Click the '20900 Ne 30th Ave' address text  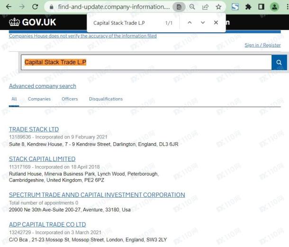[x=70, y=210]
